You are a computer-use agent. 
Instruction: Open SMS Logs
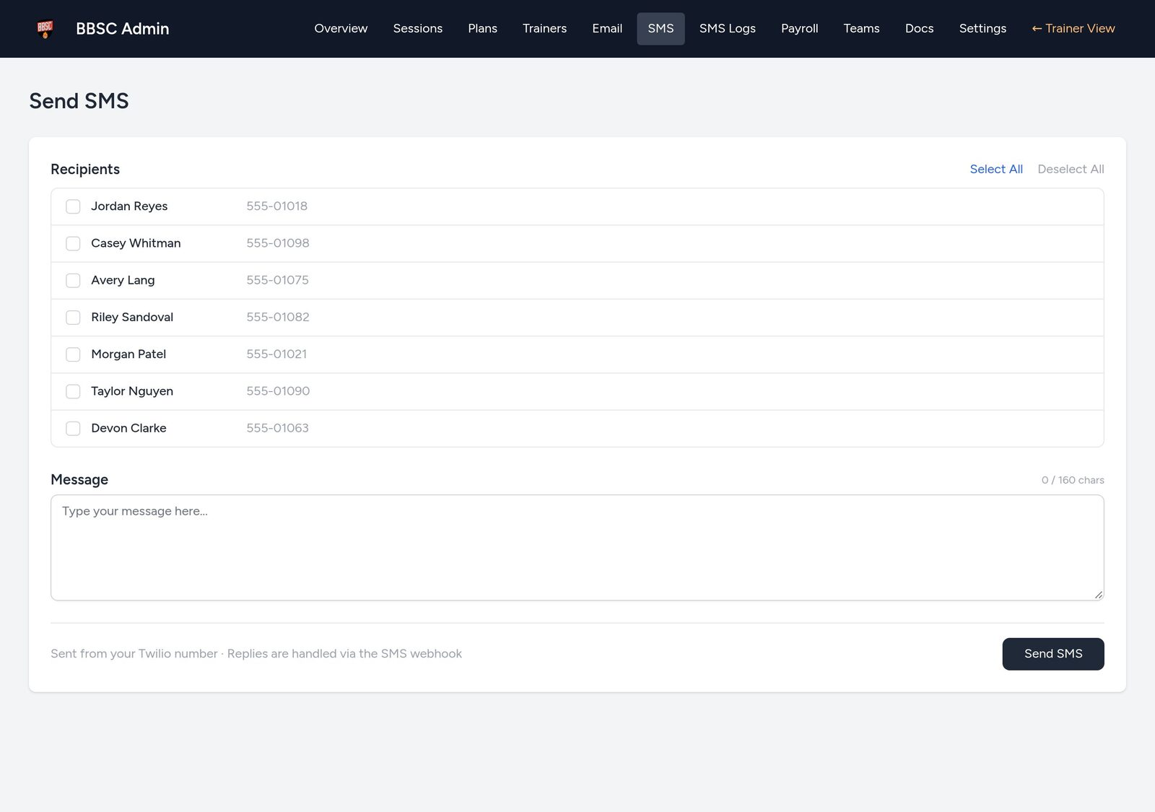[x=727, y=29]
